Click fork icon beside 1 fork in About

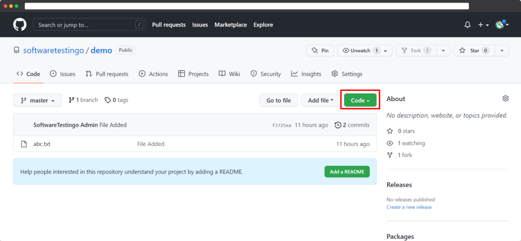click(x=390, y=155)
